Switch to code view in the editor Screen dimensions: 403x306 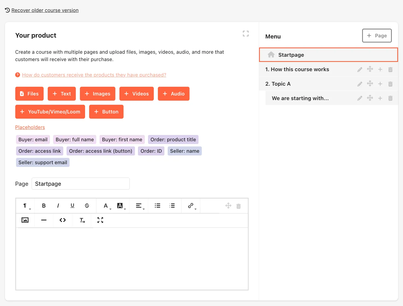click(x=63, y=220)
